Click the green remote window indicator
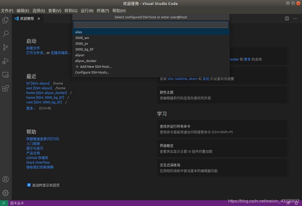 4,203
